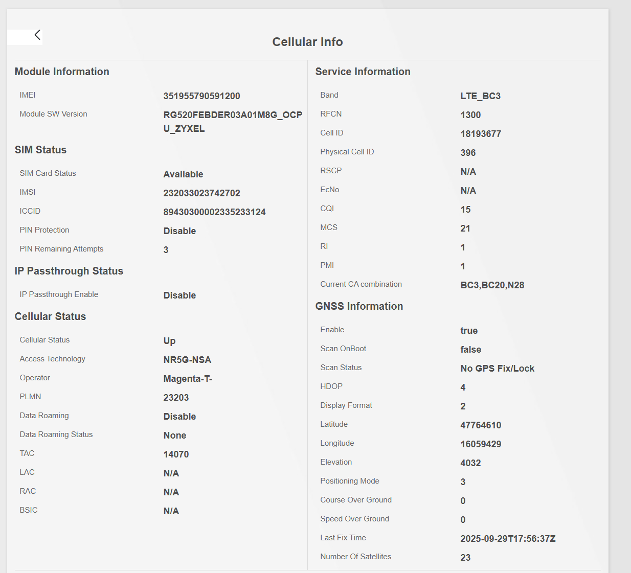Select IMEI value 351955790591200
This screenshot has height=573, width=631.
(201, 96)
